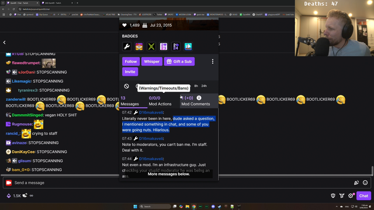Click the Send a message input field
374x210 pixels.
point(187,183)
